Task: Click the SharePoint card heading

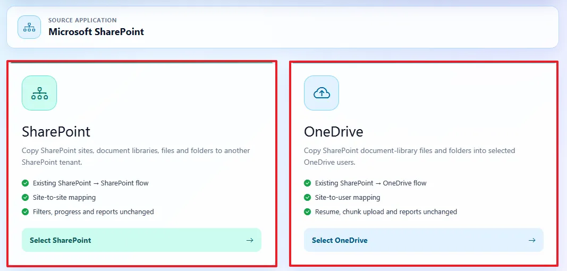Action: 56,132
